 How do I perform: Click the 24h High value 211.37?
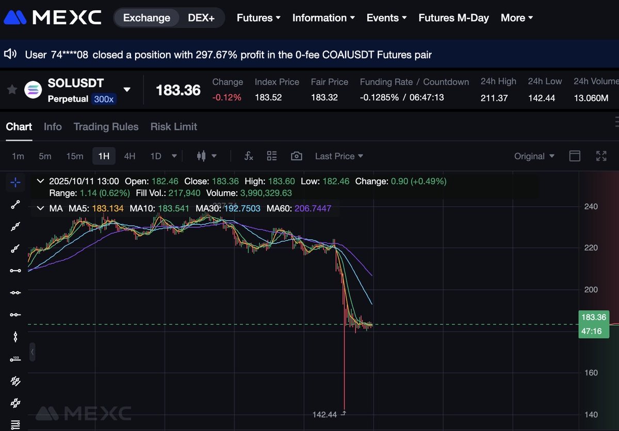coord(494,97)
